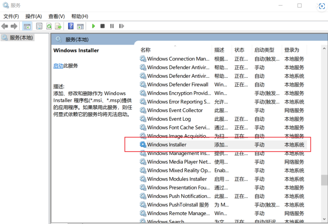This screenshot has height=224, width=328.
Task: Click the gear icon of Windows Modules Installer
Action: coord(143,179)
